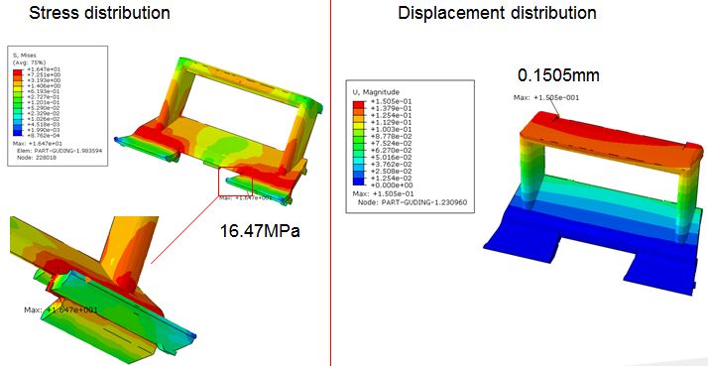The height and width of the screenshot is (366, 708).
Task: Click 'Max: +1.647e+001' label in the enlarged detail view
Action: (x=60, y=310)
